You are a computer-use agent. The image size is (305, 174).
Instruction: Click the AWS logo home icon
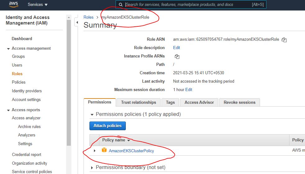click(x=14, y=5)
